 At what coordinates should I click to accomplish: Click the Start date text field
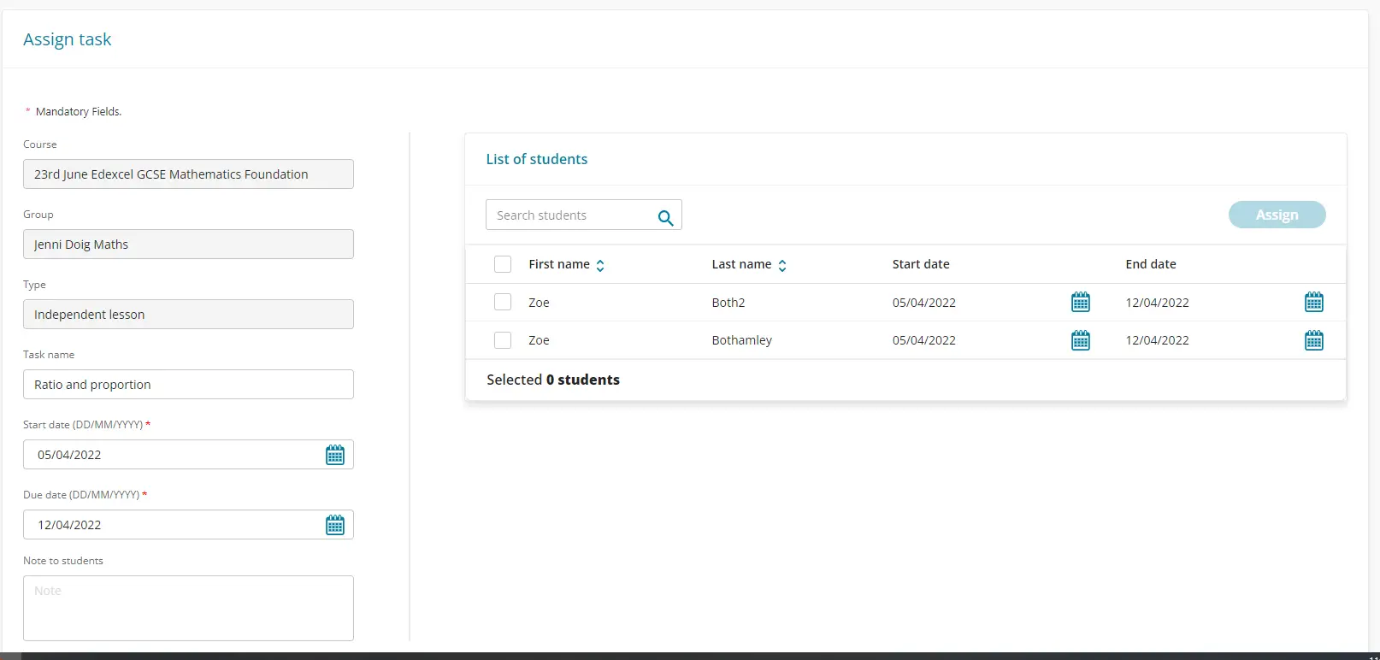point(171,455)
